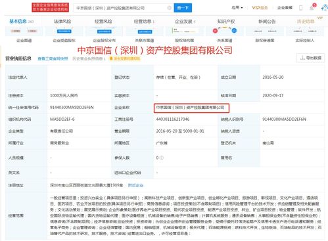Open 企业套餐 link

click(285, 8)
